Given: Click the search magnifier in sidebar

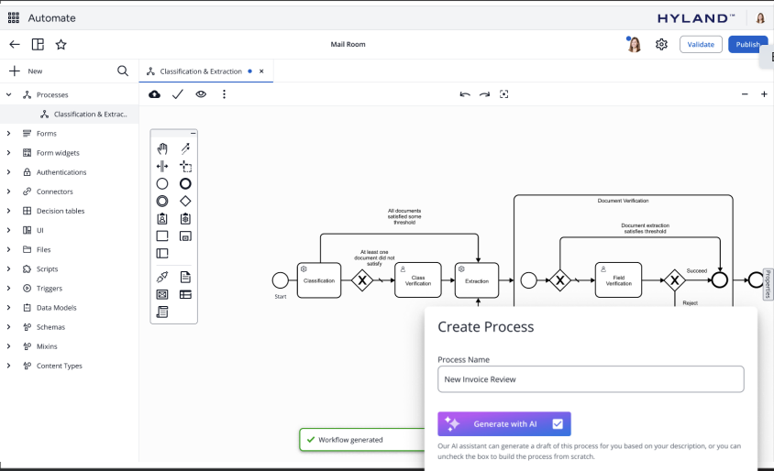Looking at the screenshot, I should [x=123, y=71].
